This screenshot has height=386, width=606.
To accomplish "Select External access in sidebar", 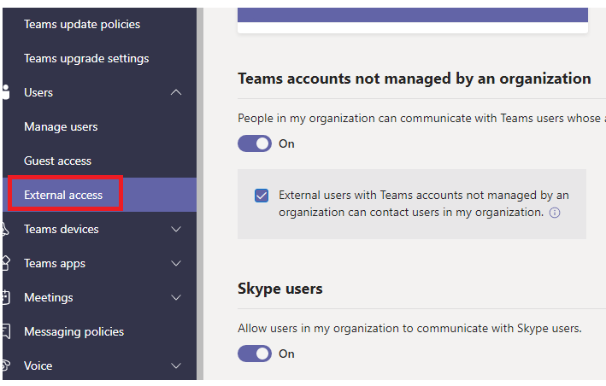I will (63, 195).
